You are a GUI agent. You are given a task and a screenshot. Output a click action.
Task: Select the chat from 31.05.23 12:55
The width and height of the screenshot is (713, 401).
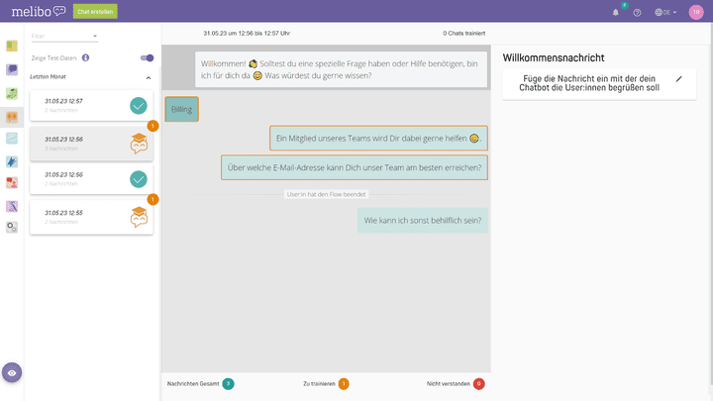pos(91,217)
